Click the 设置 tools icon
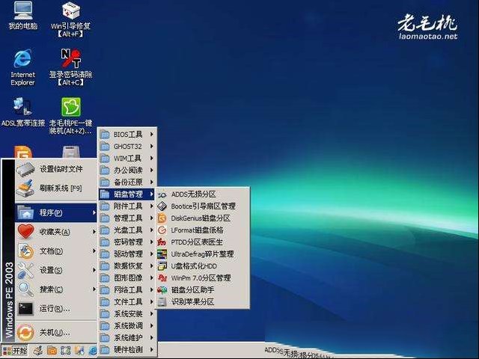479x359 pixels. tap(25, 270)
